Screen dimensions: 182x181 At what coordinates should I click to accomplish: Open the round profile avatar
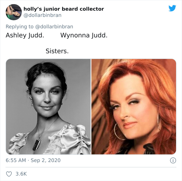click(14, 12)
